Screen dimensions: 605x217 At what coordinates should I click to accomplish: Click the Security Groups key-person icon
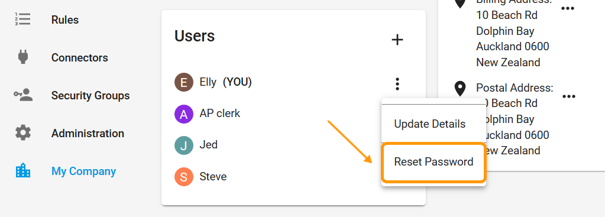click(23, 95)
